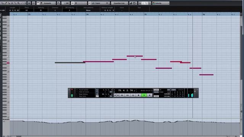The height and width of the screenshot is (137, 244).
Task: Click the Velocity value in info line
Action: (x=41, y=10)
